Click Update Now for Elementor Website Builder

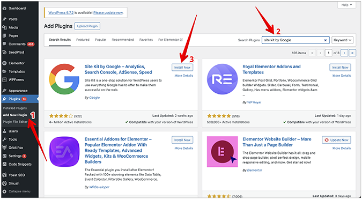click(x=336, y=140)
